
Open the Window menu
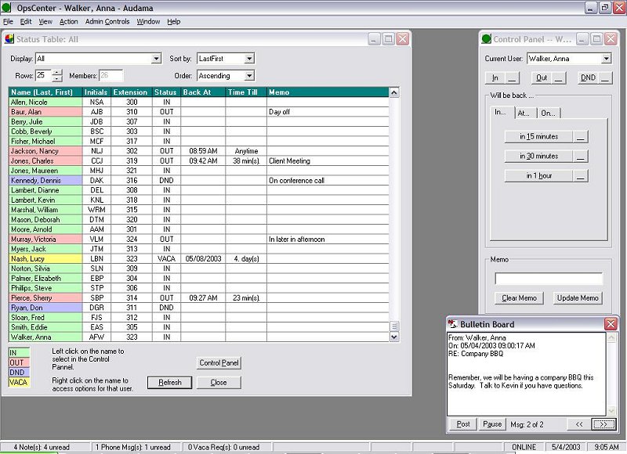pos(148,22)
